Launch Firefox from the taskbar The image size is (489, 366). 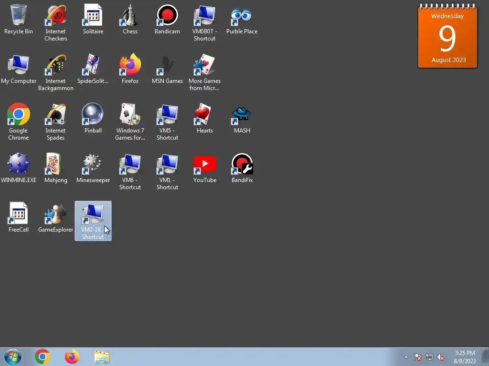coord(72,357)
